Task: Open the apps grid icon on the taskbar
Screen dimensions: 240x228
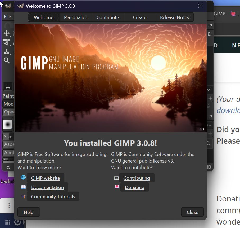Action: (x=8, y=222)
